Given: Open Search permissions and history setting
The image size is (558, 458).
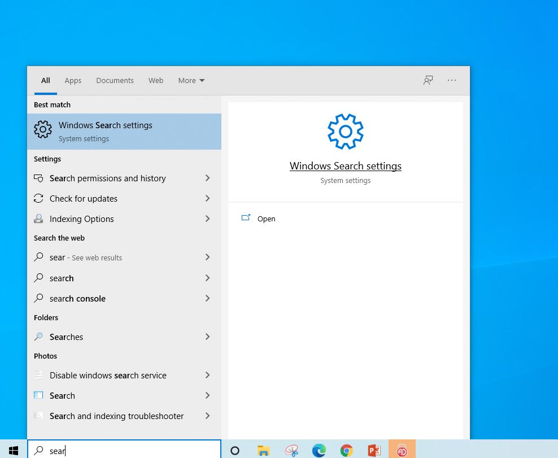Looking at the screenshot, I should (x=124, y=178).
